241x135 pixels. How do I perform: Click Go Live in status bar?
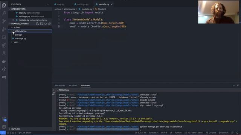click(211, 133)
